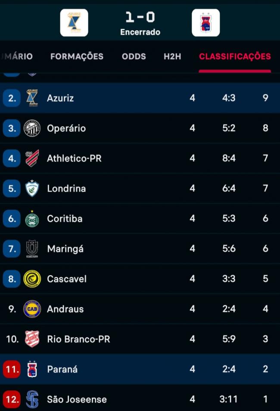Image resolution: width=280 pixels, height=411 pixels.
Task: Open the Coritiba club crest
Action: click(32, 219)
